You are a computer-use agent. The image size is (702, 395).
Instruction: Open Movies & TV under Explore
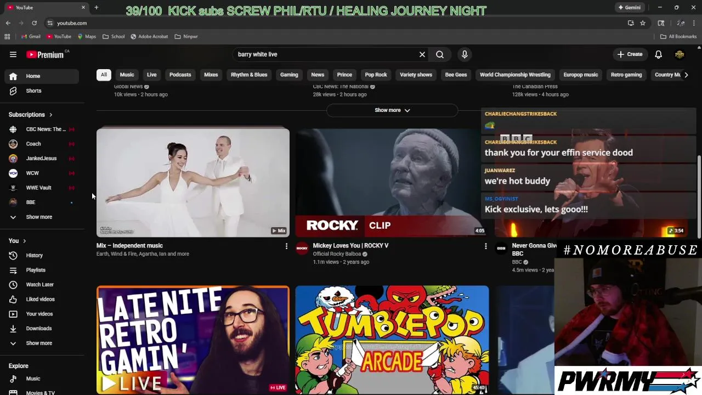click(x=43, y=392)
